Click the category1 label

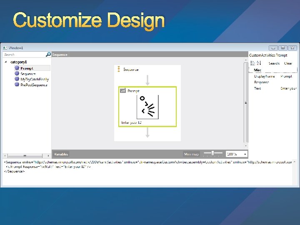(x=19, y=62)
